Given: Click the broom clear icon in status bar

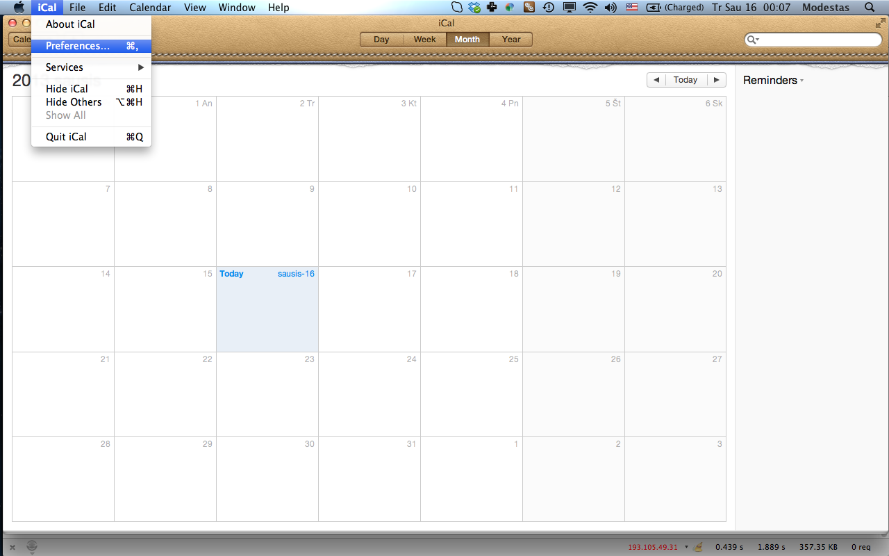Looking at the screenshot, I should (699, 548).
